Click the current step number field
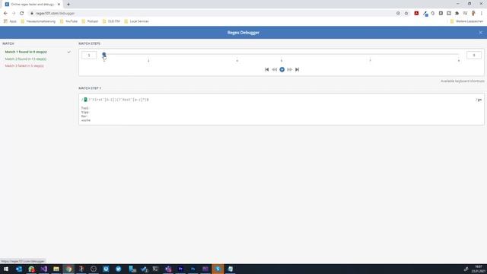This screenshot has height=274, width=487. click(x=89, y=56)
